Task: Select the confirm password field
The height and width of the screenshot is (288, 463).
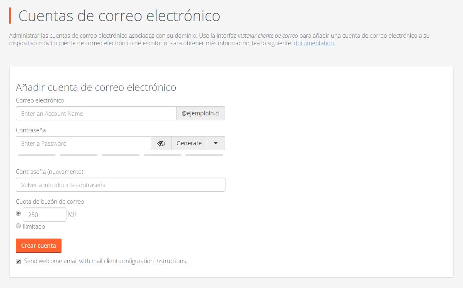Action: [120, 185]
